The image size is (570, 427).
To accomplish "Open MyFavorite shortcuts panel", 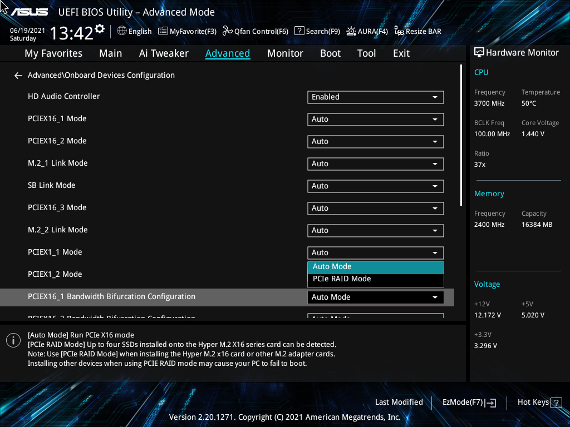I will click(x=187, y=31).
